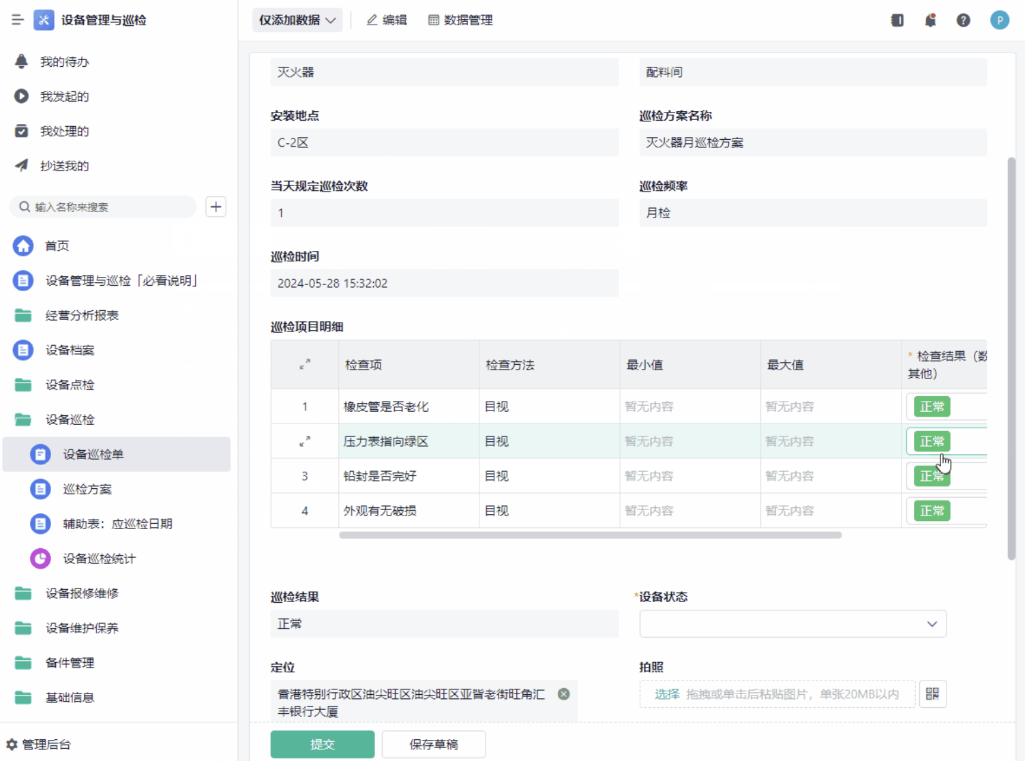Click the 管理后台 gear icon

pos(12,745)
